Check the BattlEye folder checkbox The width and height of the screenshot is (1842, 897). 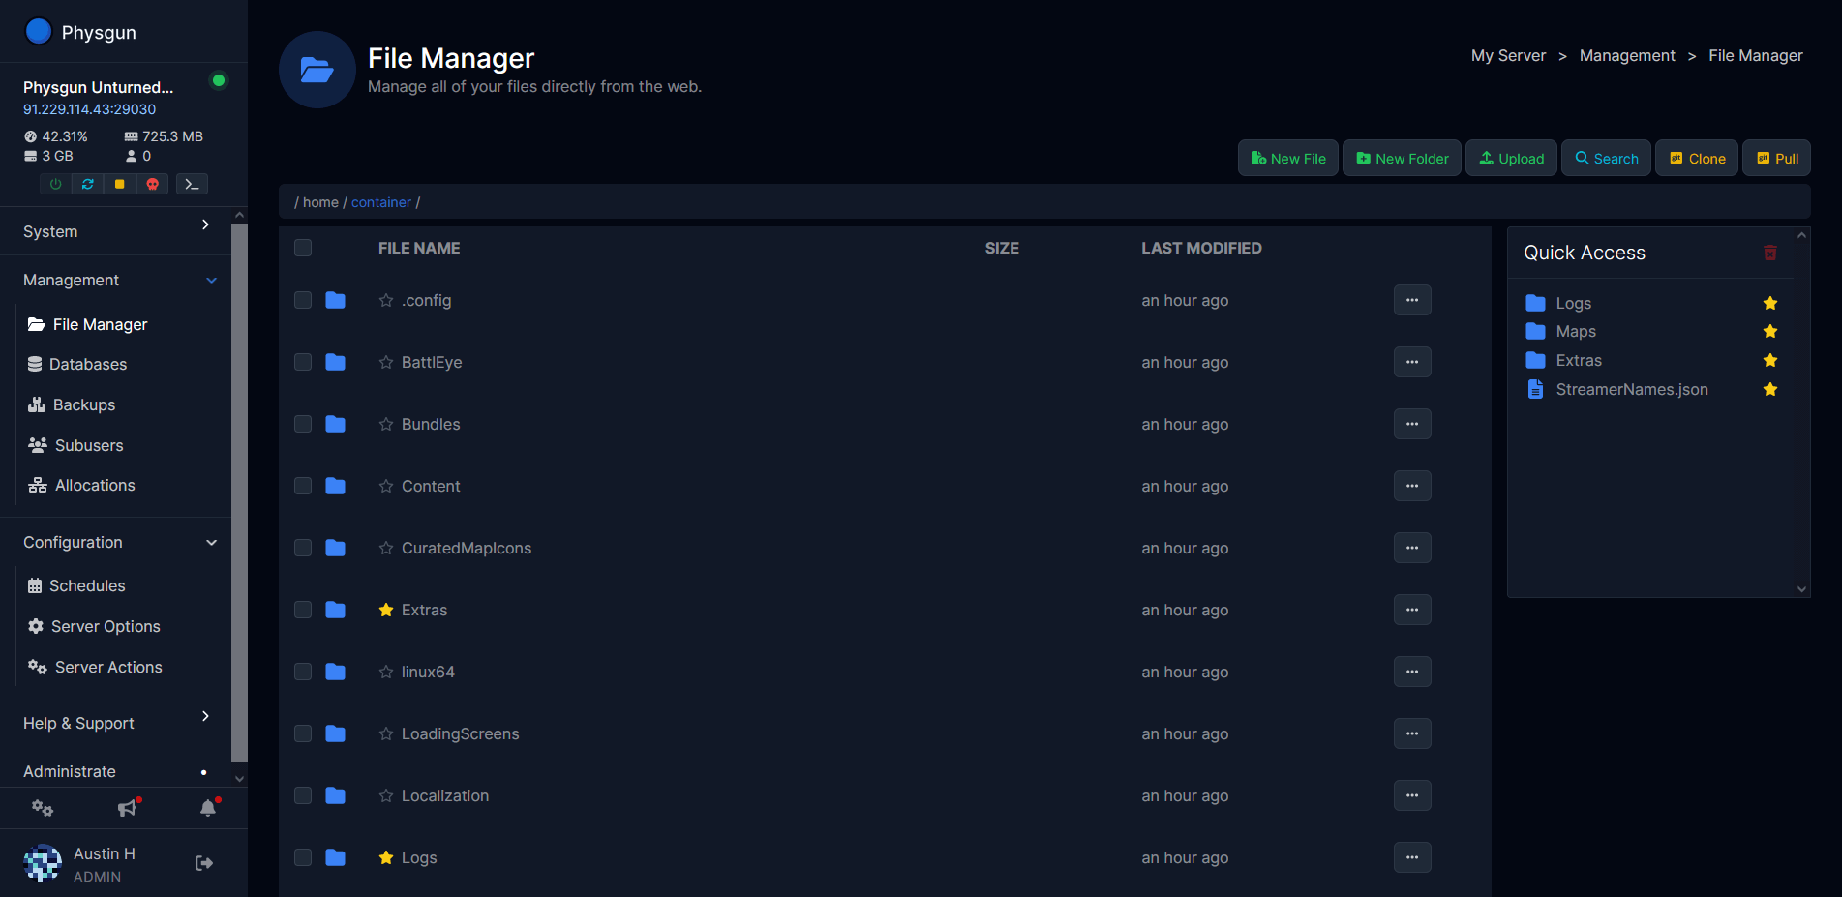303,362
